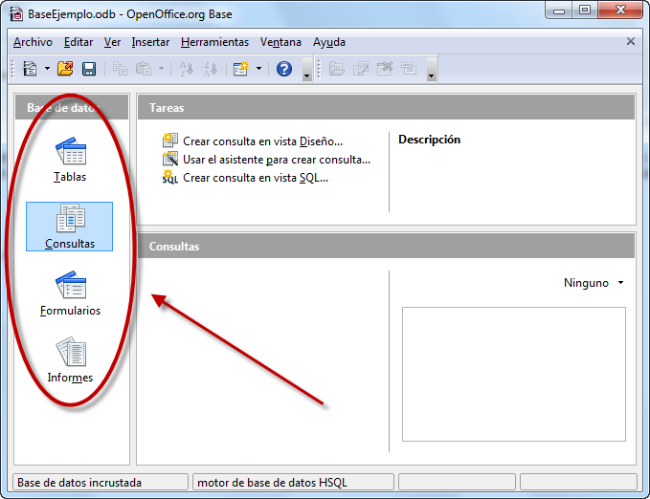Open the Archivo menu
Viewport: 650px width, 499px height.
coord(33,42)
